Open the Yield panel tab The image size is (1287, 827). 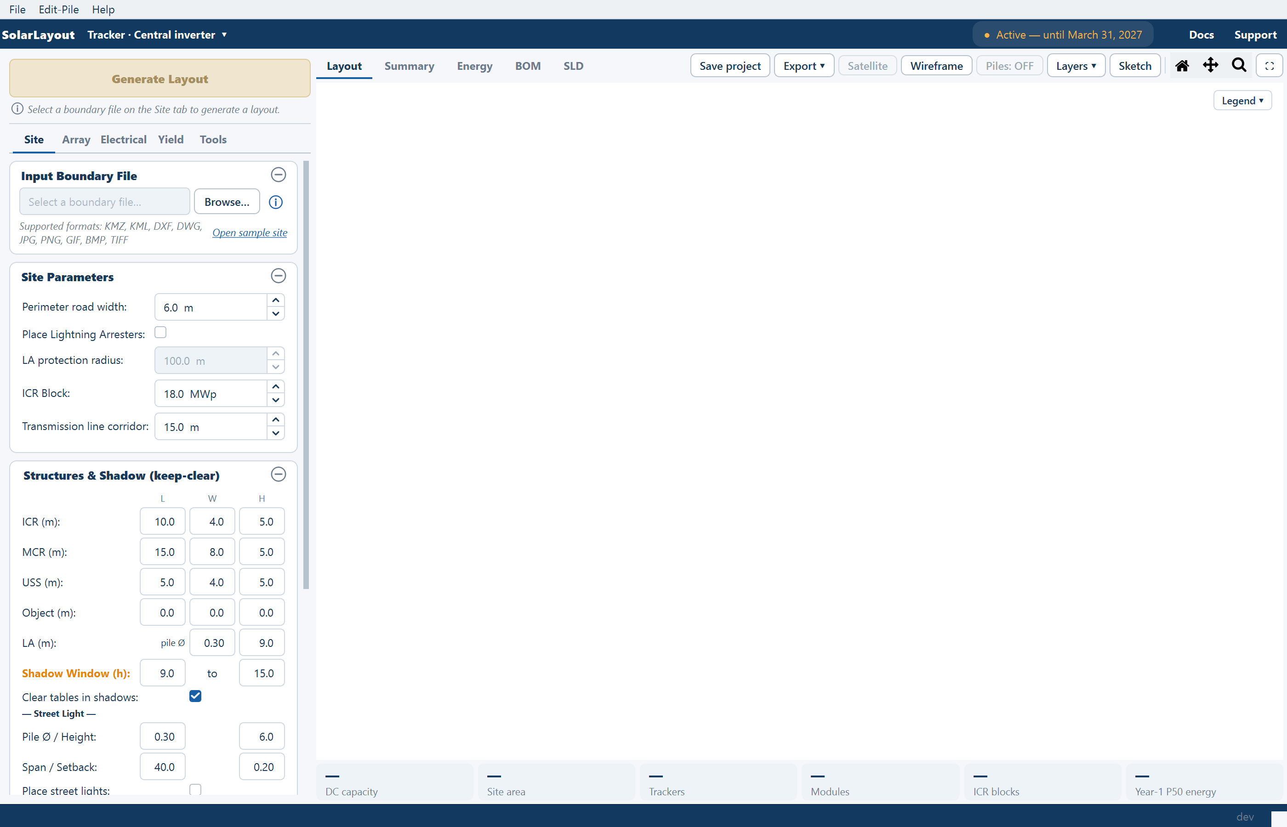coord(170,140)
